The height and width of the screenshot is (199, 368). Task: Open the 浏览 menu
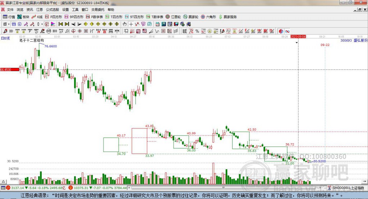[x=20, y=10]
